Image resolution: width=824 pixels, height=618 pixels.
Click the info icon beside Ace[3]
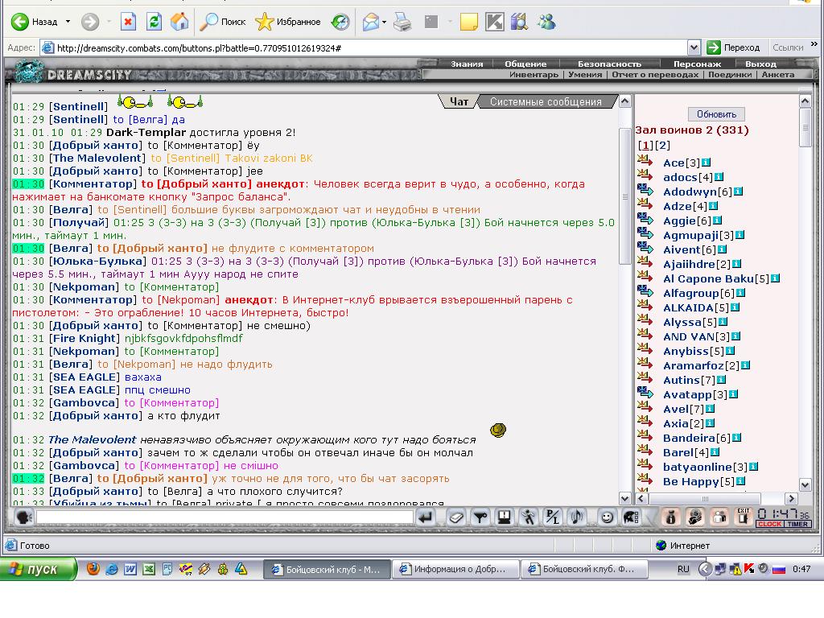706,163
